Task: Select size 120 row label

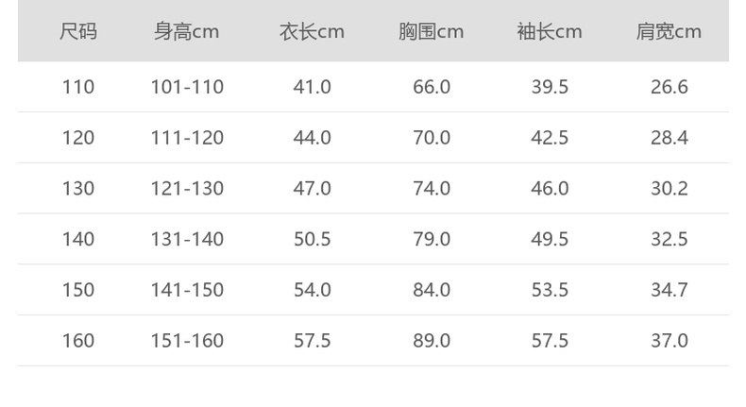Action: click(78, 138)
